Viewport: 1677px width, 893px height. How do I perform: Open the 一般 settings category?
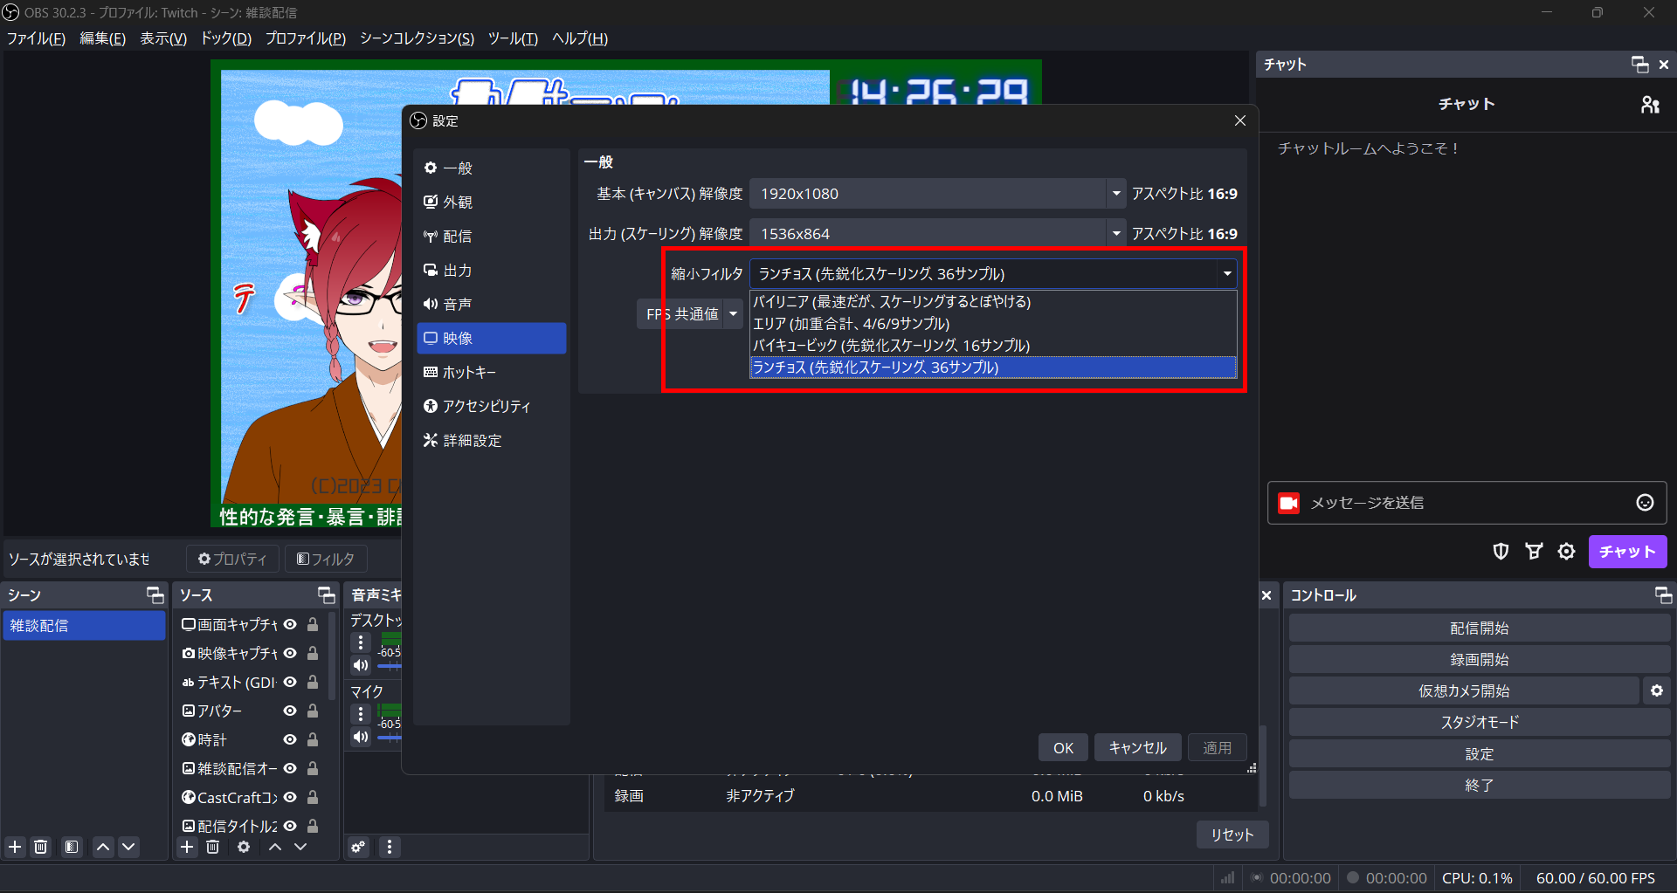click(x=492, y=168)
